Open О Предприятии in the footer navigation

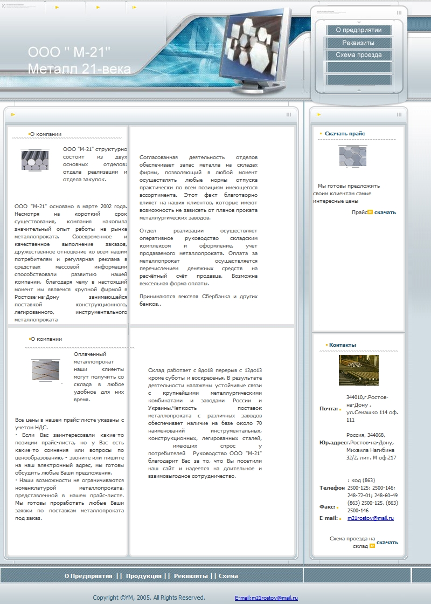pyautogui.click(x=88, y=576)
